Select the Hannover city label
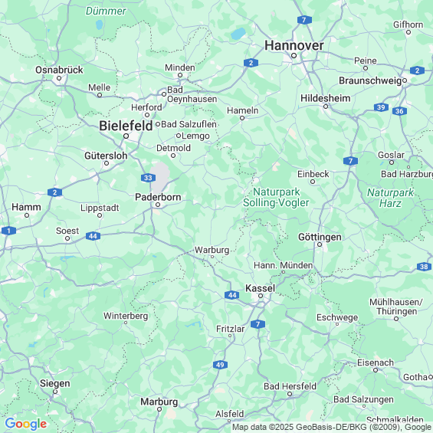This screenshot has height=433, width=433. (294, 45)
